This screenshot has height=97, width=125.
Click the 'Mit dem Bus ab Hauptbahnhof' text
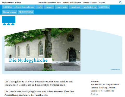(105, 85)
